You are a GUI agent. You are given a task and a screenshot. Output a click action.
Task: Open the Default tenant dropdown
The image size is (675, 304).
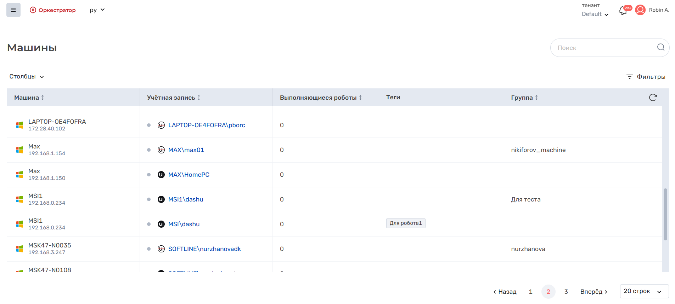click(x=595, y=14)
